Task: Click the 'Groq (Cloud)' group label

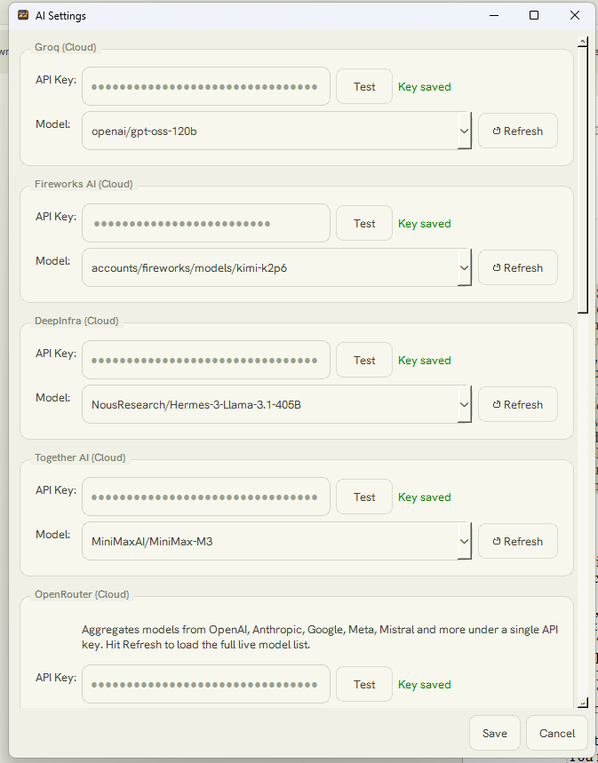Action: click(x=65, y=47)
